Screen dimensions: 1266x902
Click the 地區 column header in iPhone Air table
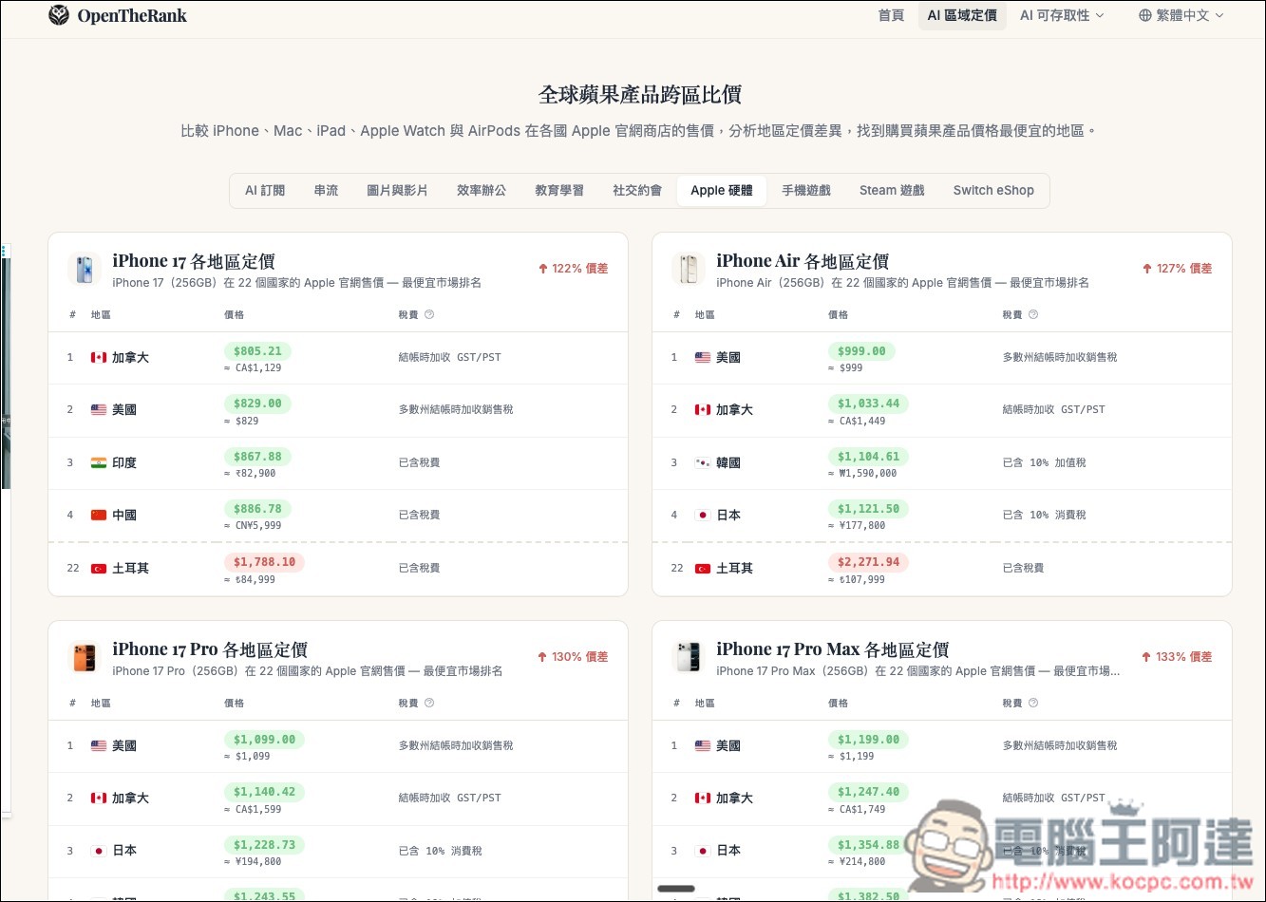[x=705, y=314]
